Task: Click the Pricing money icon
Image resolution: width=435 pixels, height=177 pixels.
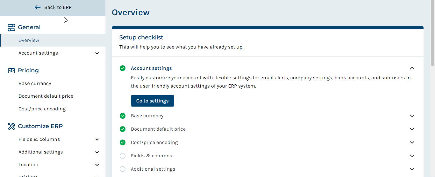Action: [11, 71]
